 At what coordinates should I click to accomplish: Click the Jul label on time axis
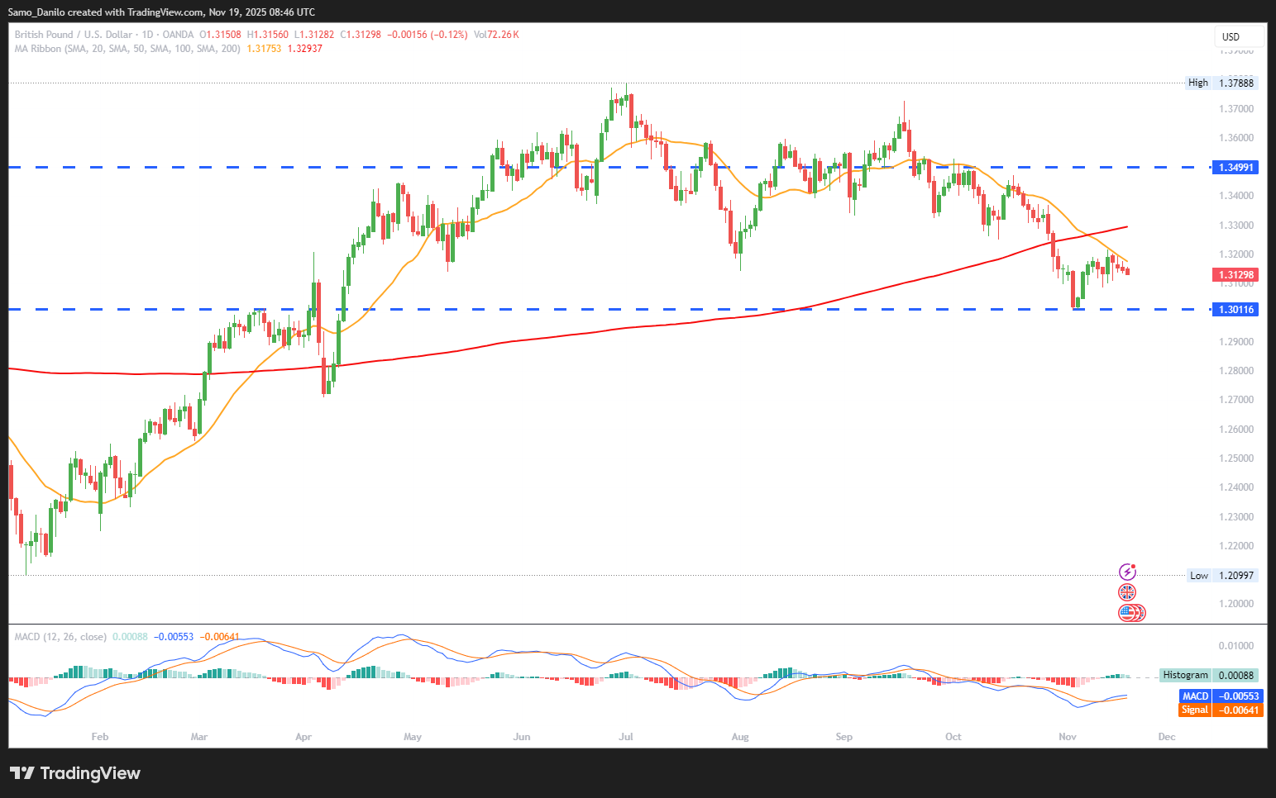[626, 737]
